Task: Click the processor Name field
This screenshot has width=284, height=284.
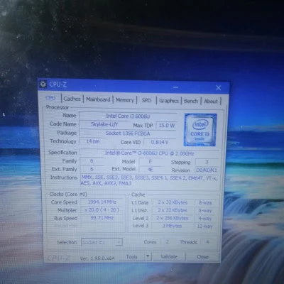Action: 128,116
